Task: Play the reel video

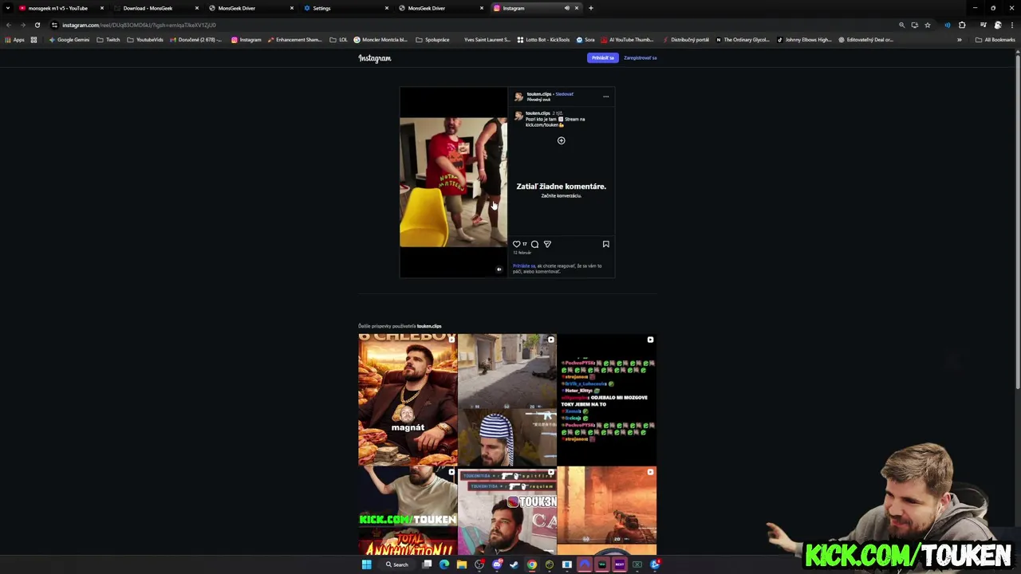Action: pos(453,183)
